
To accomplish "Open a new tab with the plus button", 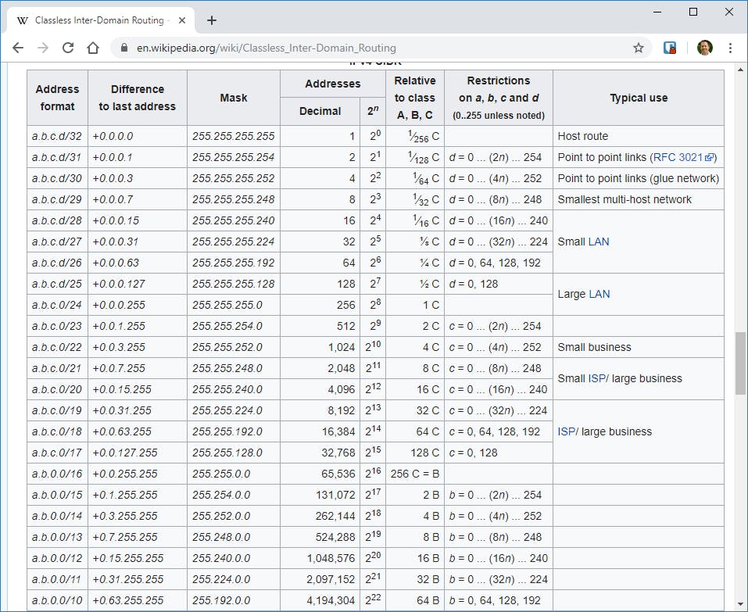I will point(211,20).
